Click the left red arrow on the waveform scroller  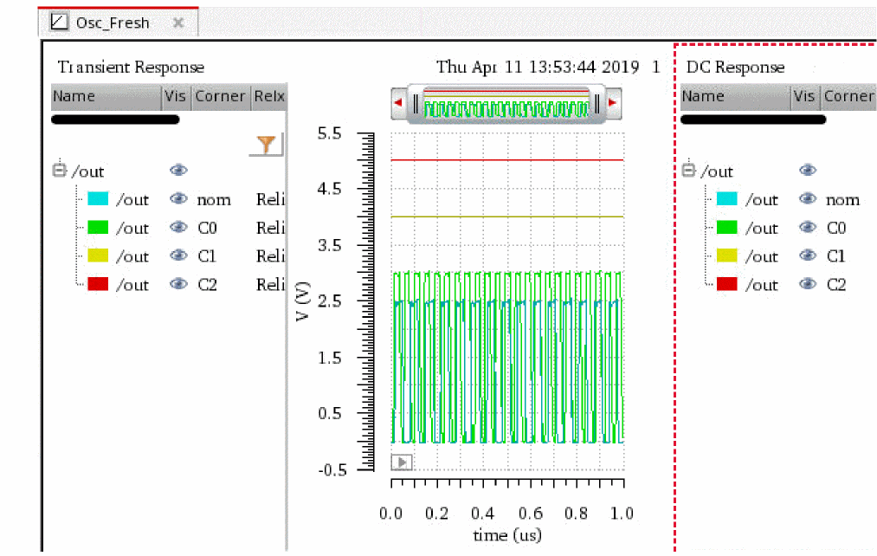click(399, 103)
